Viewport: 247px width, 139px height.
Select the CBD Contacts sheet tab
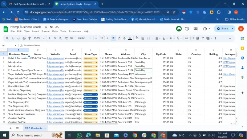point(35,128)
